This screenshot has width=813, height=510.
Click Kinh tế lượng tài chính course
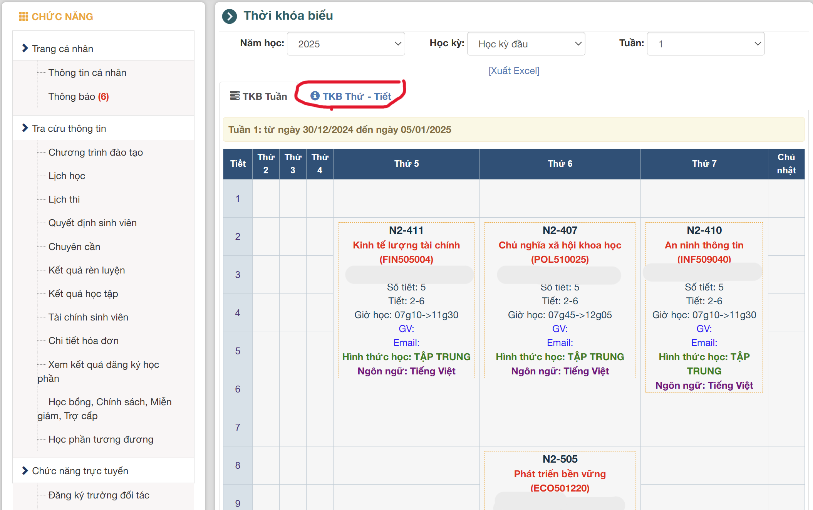(x=406, y=245)
